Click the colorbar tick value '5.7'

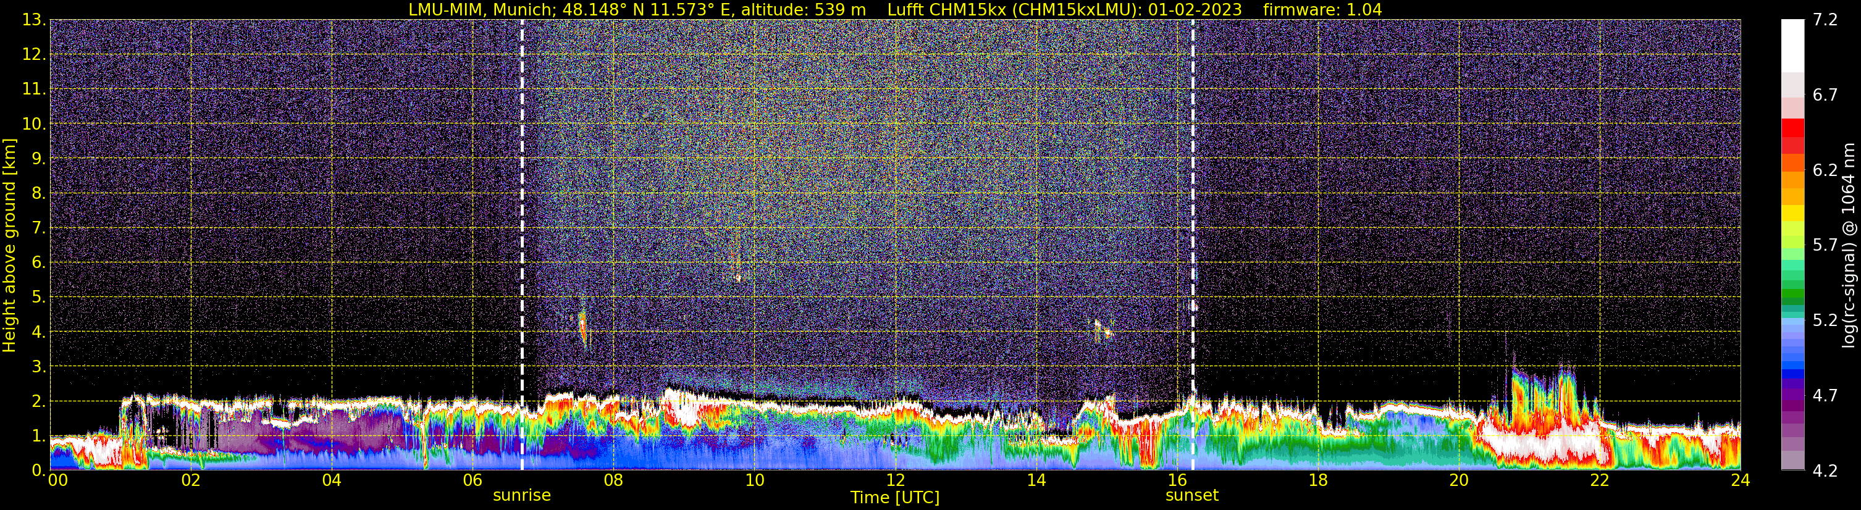[1825, 245]
